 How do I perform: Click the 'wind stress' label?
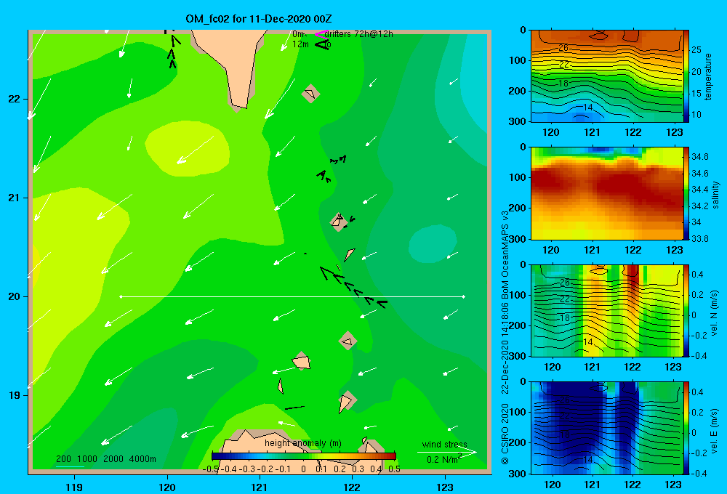445,444
